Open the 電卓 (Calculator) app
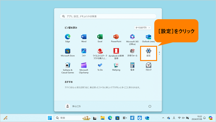Viewport: 216px width, 122px height. pos(132,67)
